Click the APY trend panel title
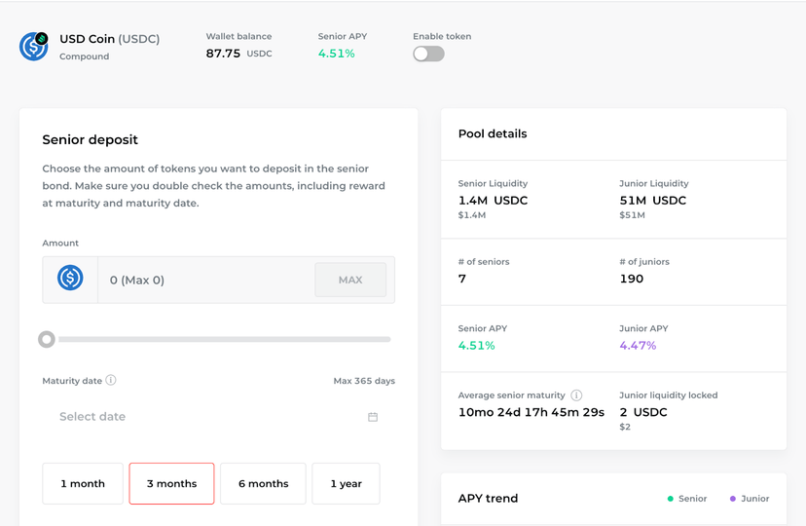 tap(488, 498)
